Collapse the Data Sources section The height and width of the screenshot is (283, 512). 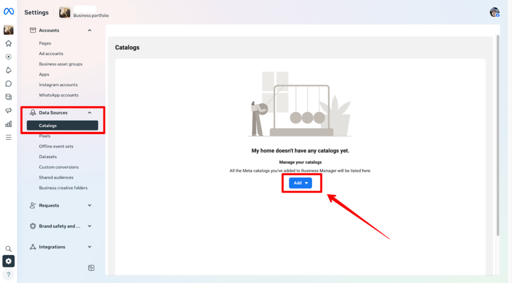click(x=89, y=112)
